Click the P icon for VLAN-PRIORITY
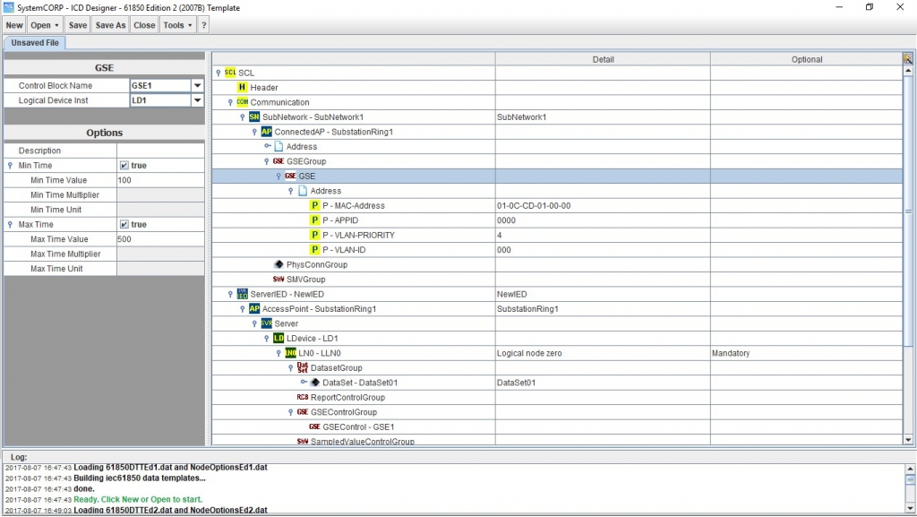 pyautogui.click(x=314, y=235)
